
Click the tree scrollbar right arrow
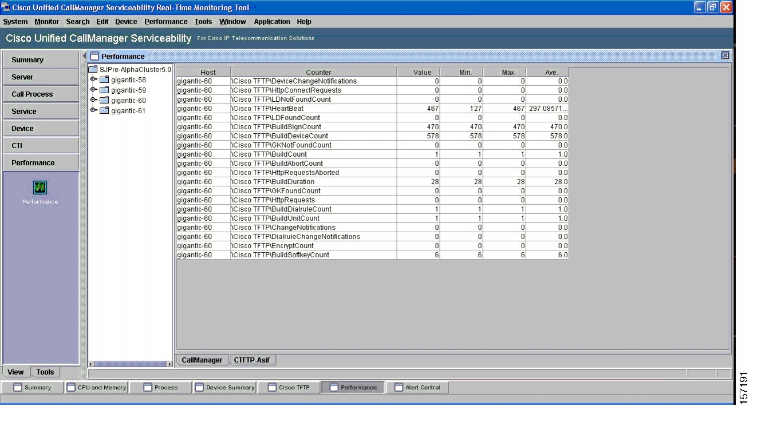(169, 364)
